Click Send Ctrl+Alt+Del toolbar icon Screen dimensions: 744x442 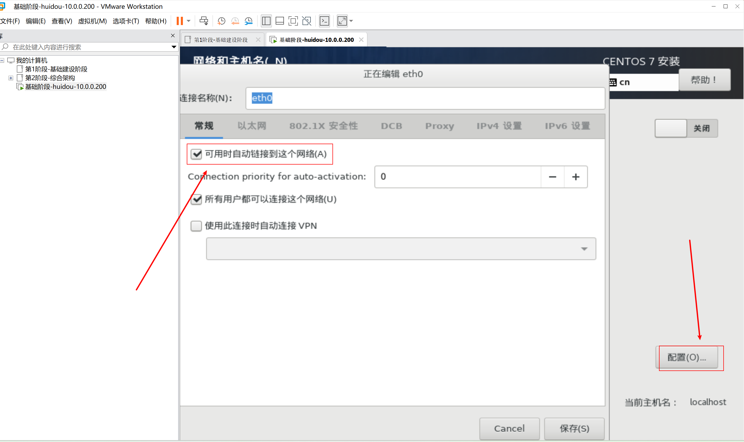[x=204, y=21]
